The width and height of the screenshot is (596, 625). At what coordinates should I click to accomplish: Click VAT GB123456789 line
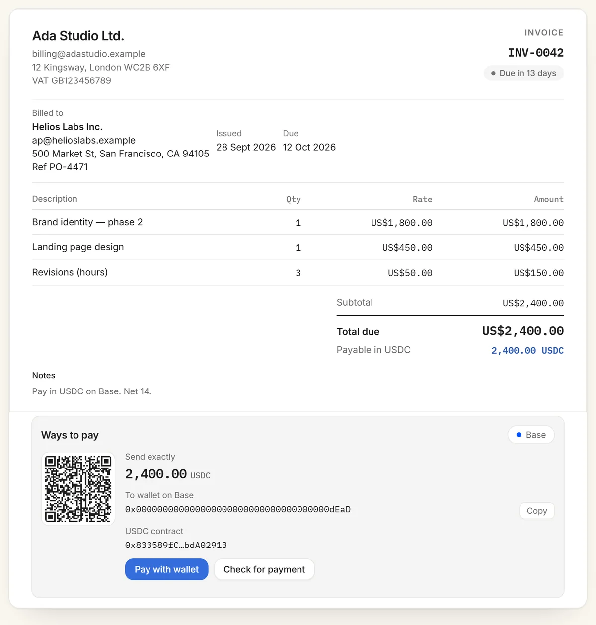(x=72, y=80)
